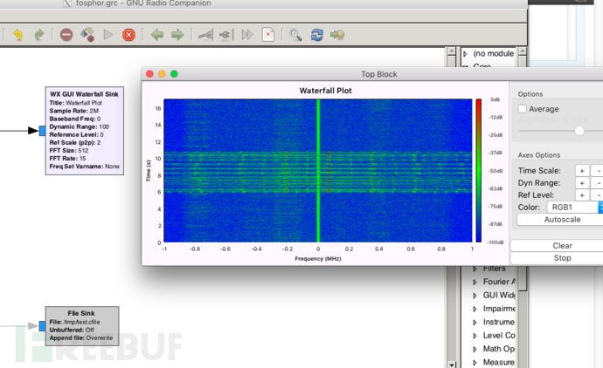The height and width of the screenshot is (368, 603).
Task: Click the averaging slider handle under Options
Action: [x=579, y=130]
